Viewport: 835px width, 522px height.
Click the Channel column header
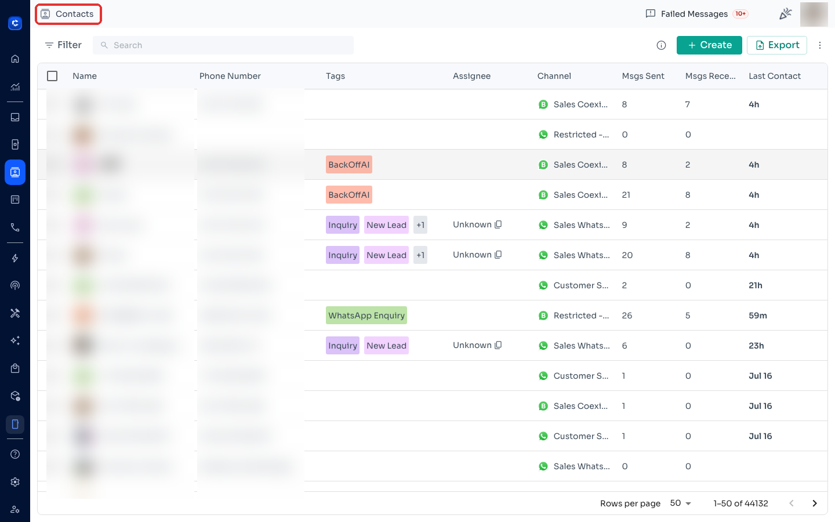[554, 76]
